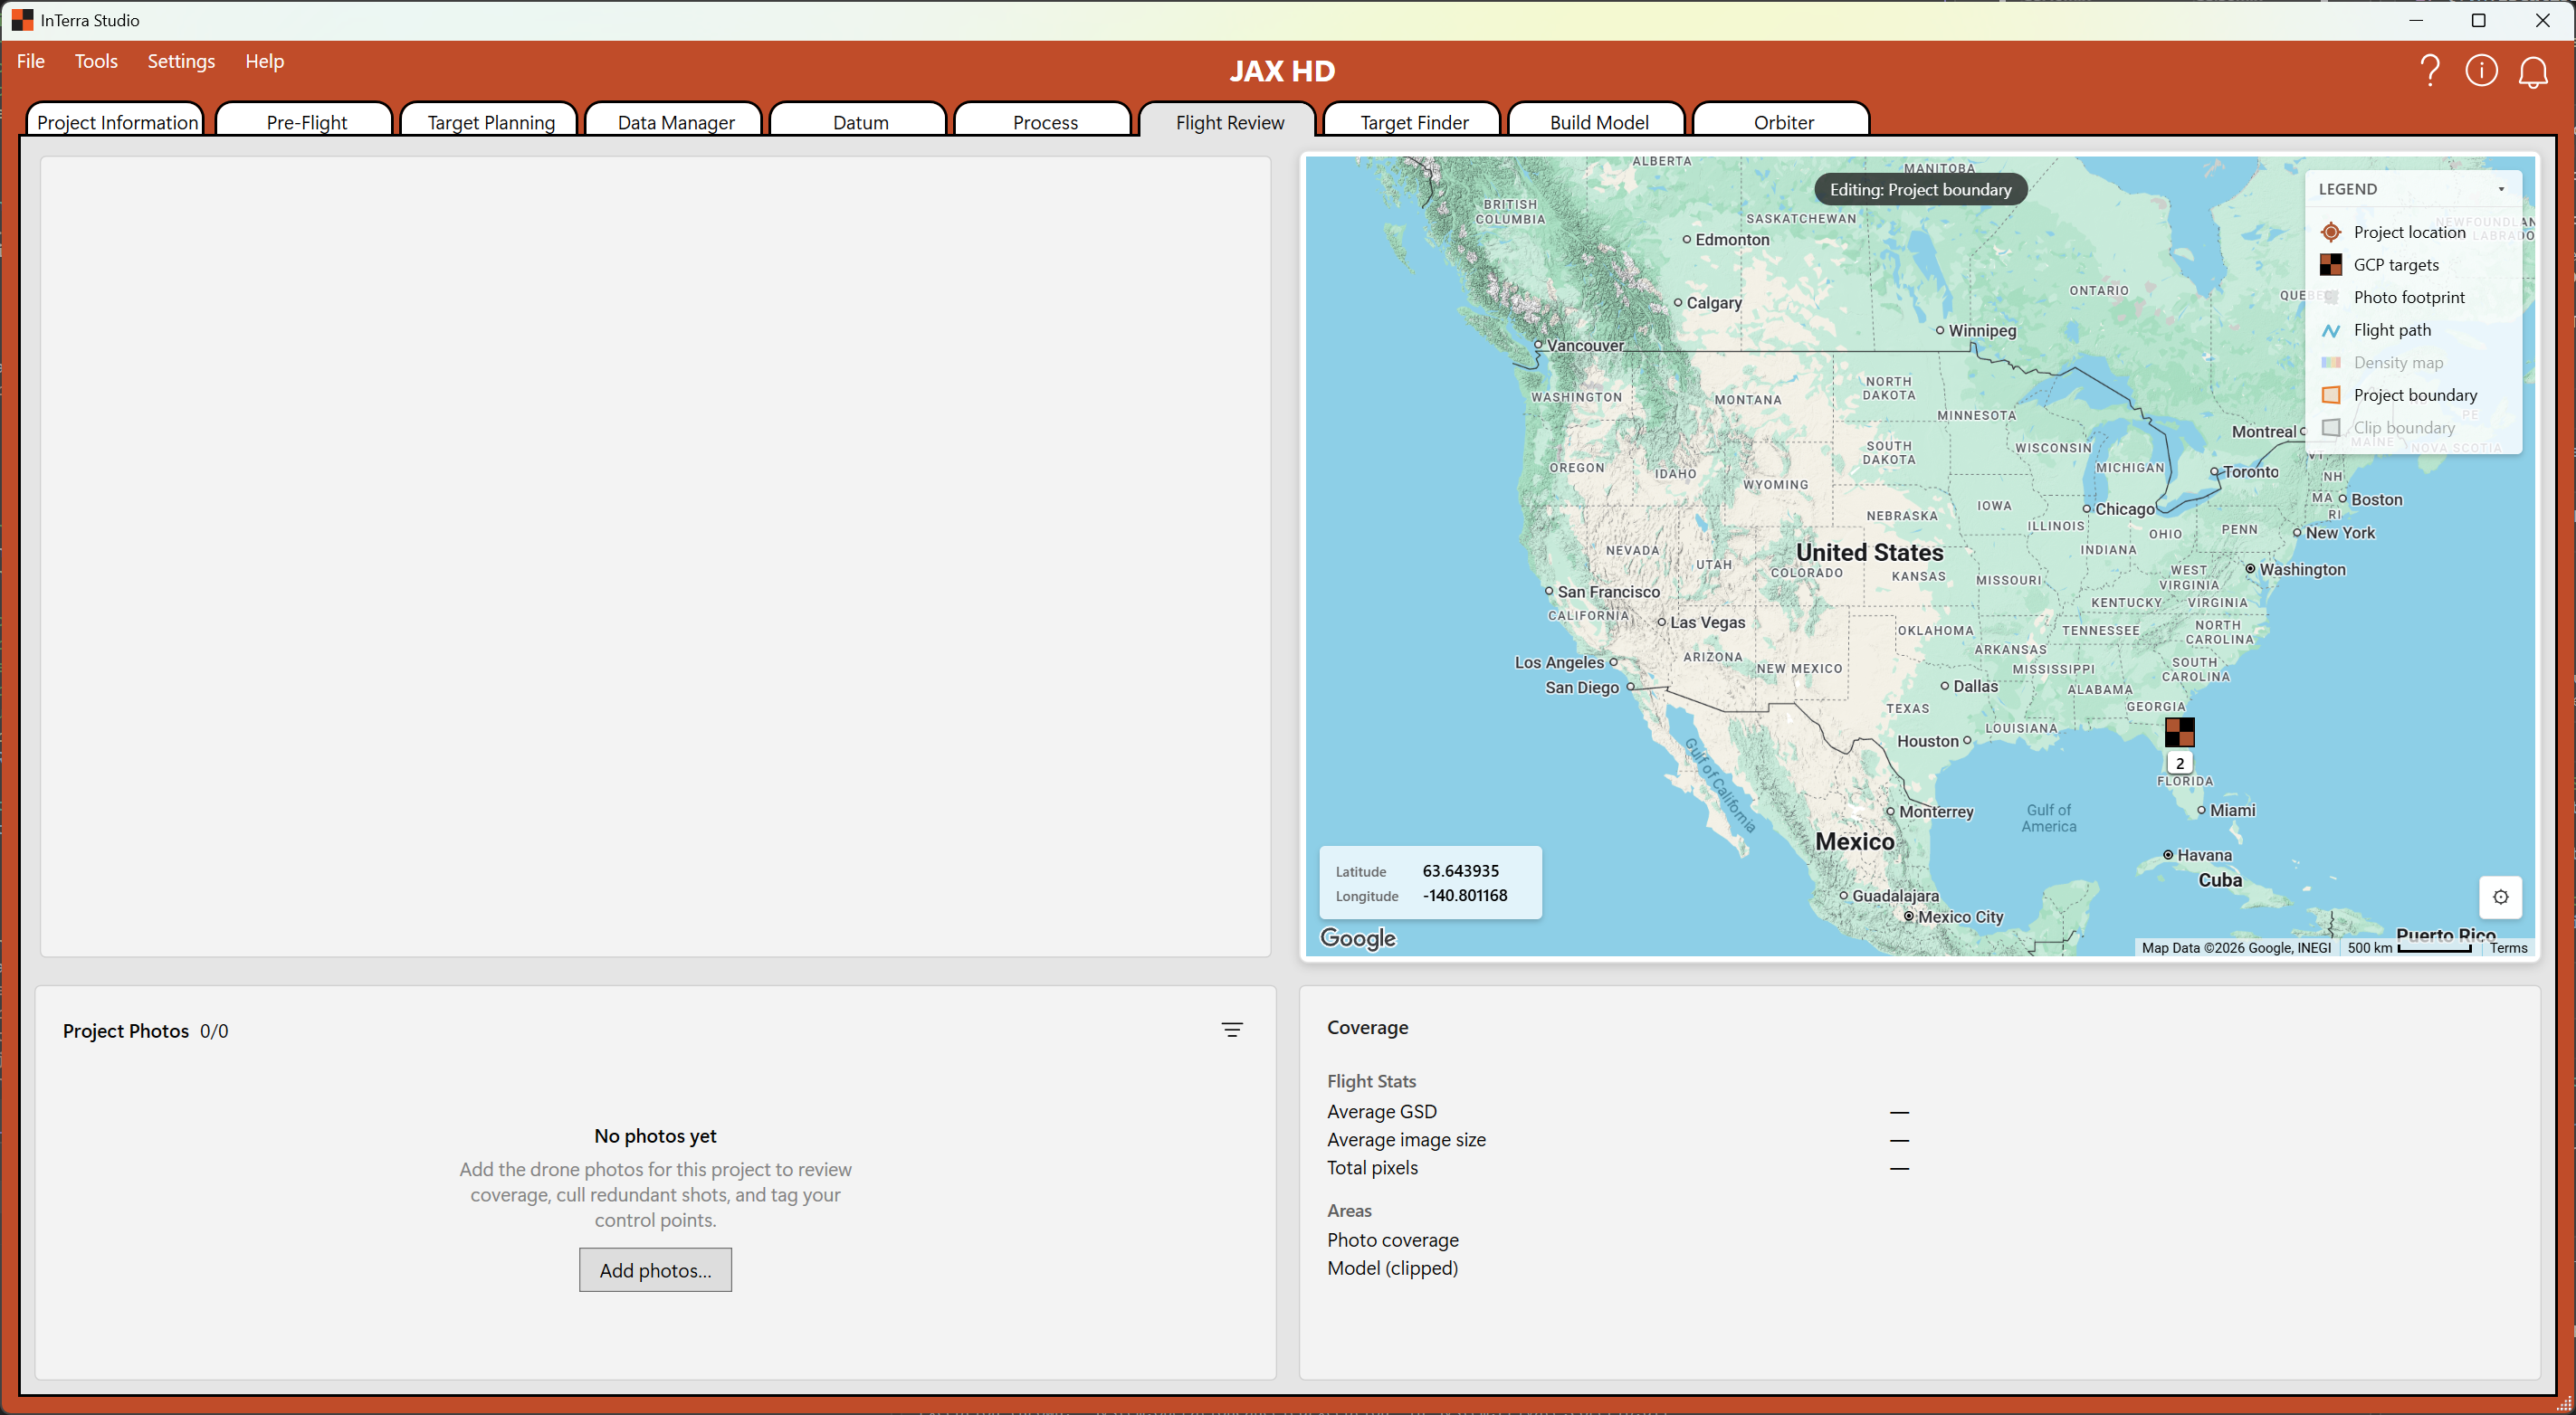
Task: Click the No photos yet message
Action: pos(655,1135)
